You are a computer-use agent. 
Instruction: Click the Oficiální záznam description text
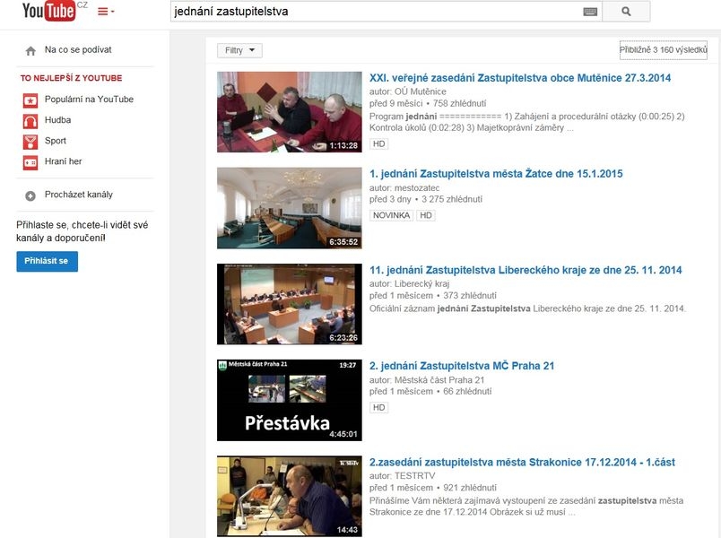pyautogui.click(x=527, y=308)
